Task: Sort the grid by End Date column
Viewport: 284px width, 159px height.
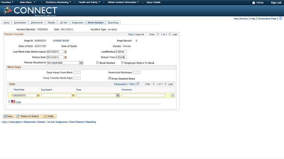Action: tap(47, 90)
